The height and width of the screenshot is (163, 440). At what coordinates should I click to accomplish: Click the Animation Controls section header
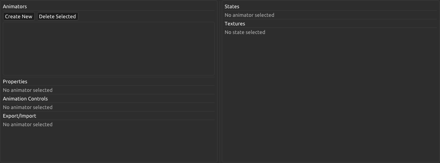(x=25, y=99)
